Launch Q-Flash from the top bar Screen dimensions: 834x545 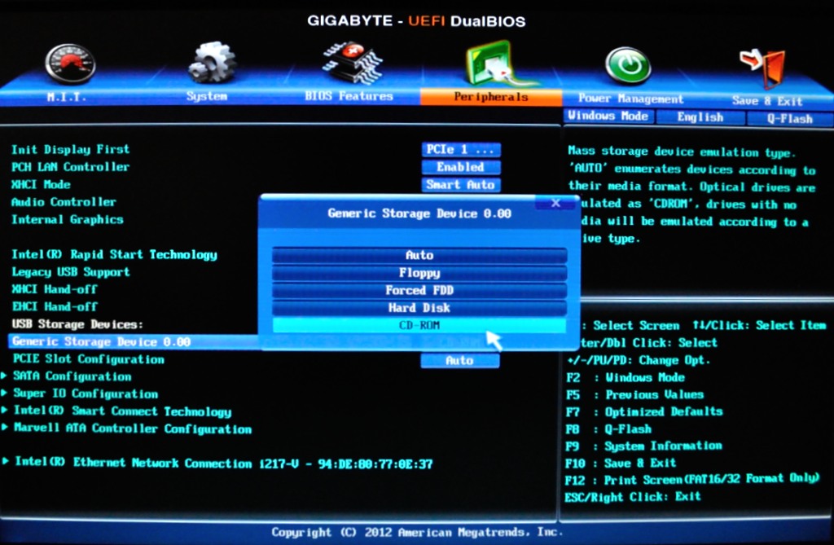(789, 119)
